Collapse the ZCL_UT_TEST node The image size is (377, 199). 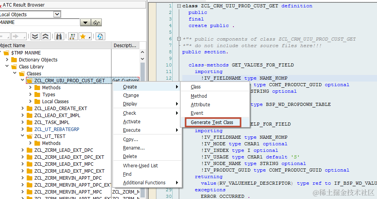22,136
